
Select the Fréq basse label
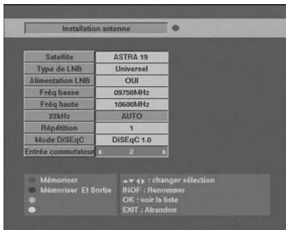[59, 93]
